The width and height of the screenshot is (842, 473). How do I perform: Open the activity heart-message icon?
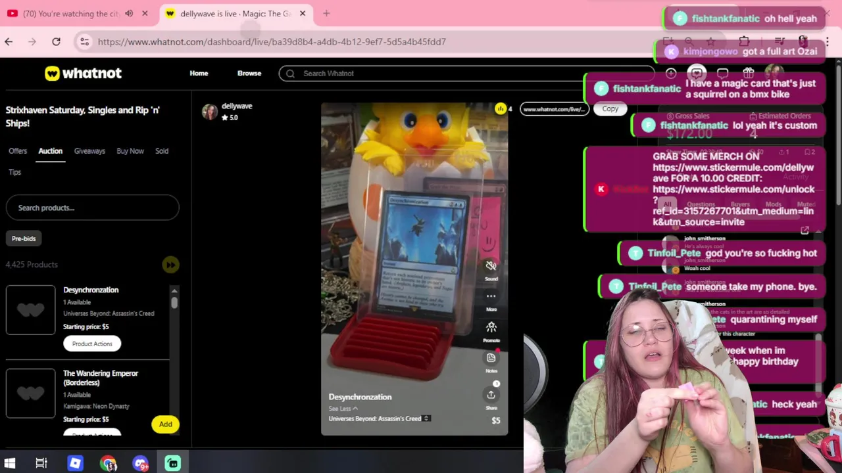697,74
